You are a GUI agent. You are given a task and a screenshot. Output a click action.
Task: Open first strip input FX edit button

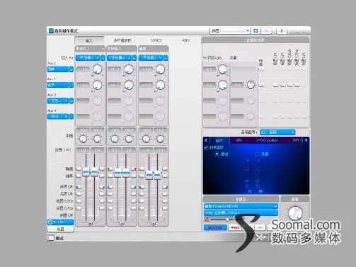click(x=103, y=58)
